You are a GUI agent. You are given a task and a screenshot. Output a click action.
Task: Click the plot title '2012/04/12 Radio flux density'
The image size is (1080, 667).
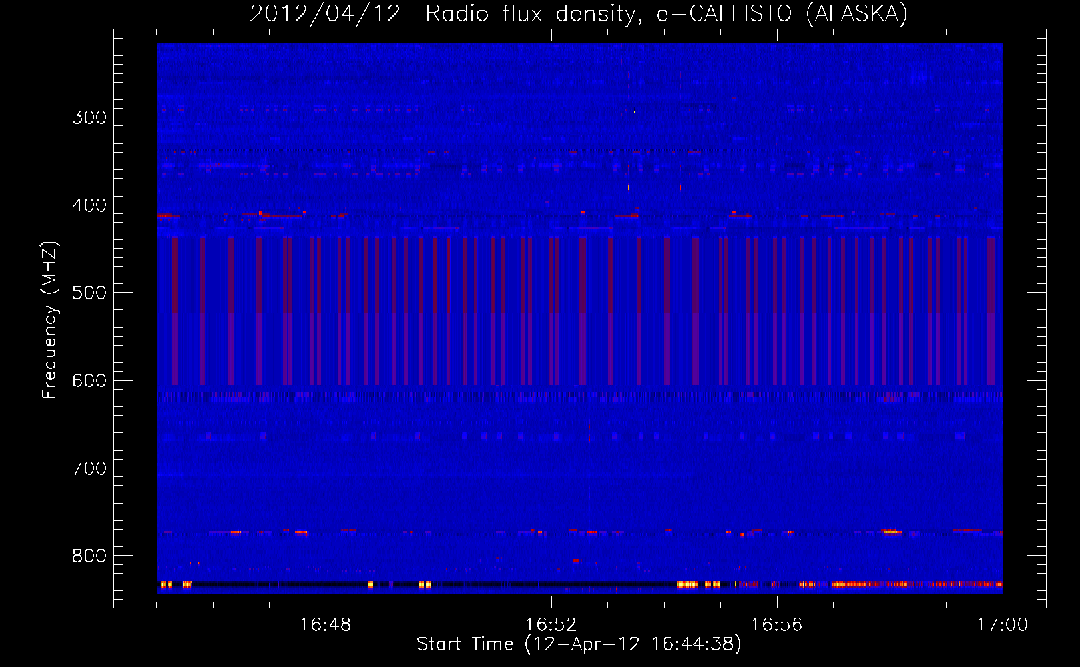click(x=578, y=14)
